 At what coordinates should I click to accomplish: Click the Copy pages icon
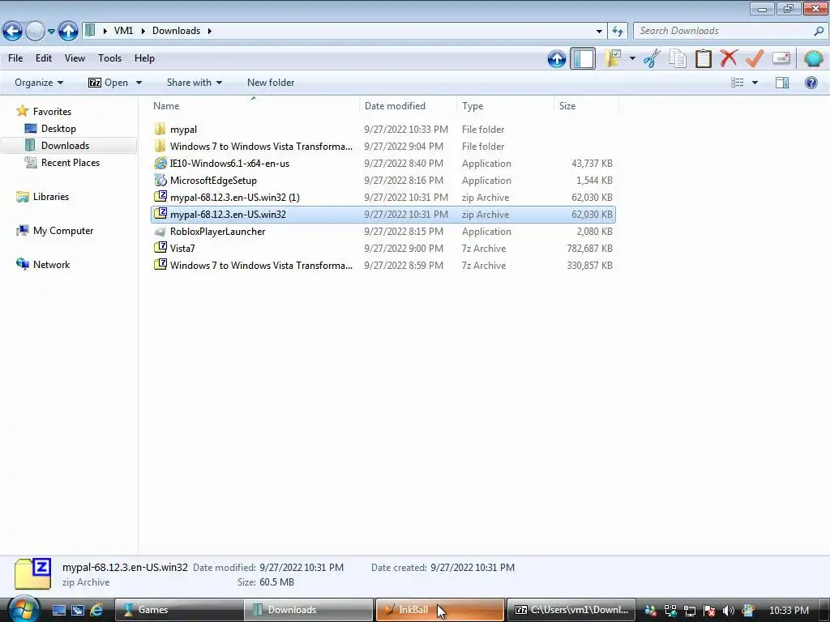click(x=678, y=58)
